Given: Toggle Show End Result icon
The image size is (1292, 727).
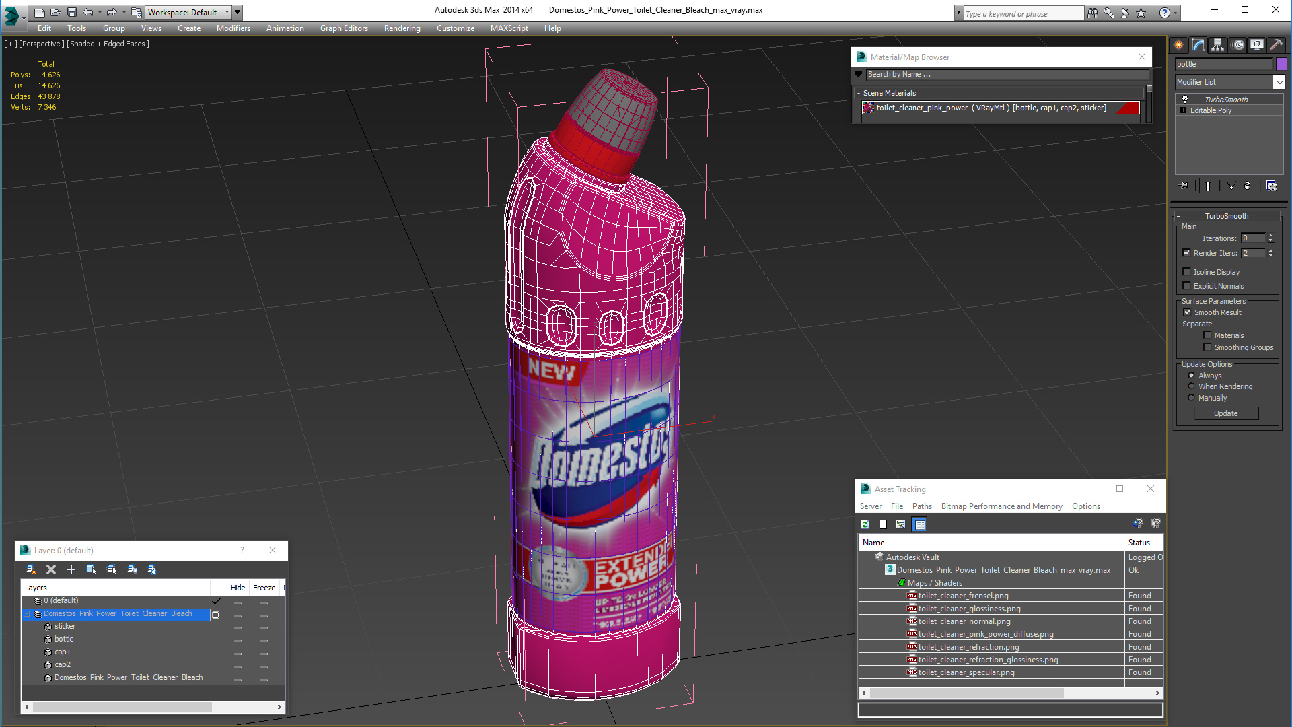Looking at the screenshot, I should click(x=1208, y=186).
